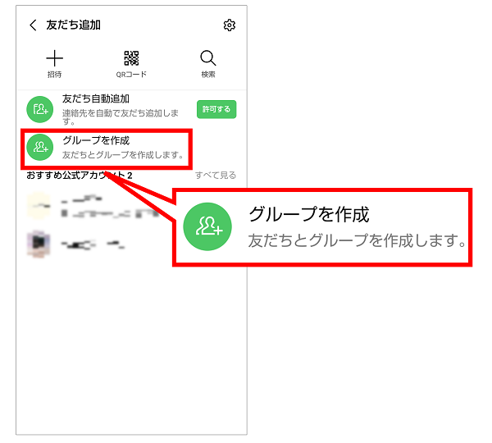Click the 友だち追加 page title

point(74,25)
